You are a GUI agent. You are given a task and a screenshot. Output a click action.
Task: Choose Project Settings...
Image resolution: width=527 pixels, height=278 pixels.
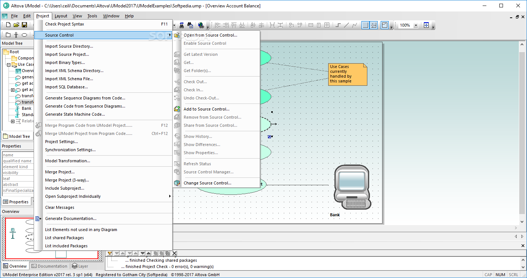[x=103, y=142]
